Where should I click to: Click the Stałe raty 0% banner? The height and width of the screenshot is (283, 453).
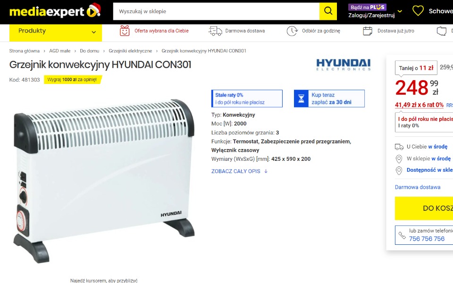click(247, 99)
